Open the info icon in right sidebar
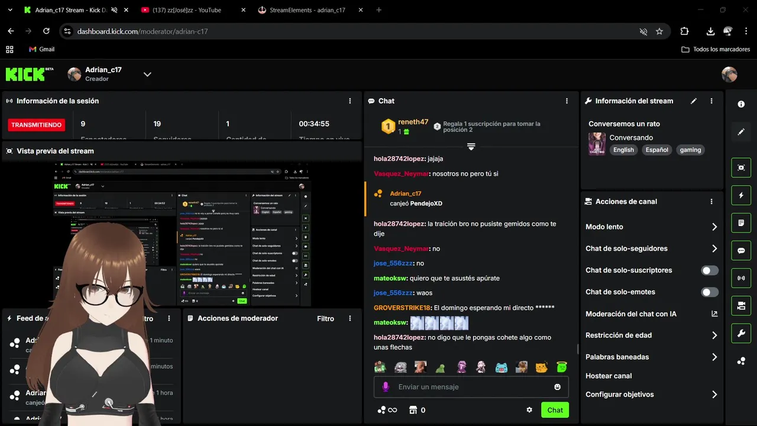The width and height of the screenshot is (757, 426). click(x=741, y=104)
